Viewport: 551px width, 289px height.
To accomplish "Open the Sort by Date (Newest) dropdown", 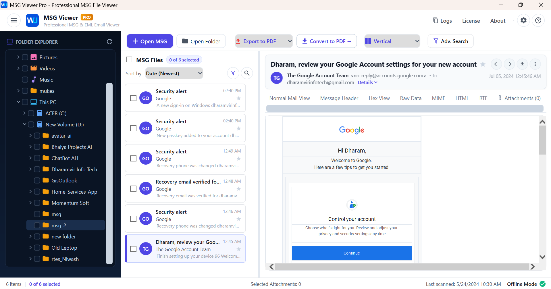I will [174, 73].
